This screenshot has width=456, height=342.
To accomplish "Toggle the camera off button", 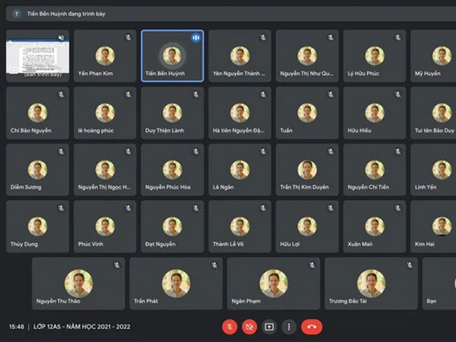I will point(249,327).
